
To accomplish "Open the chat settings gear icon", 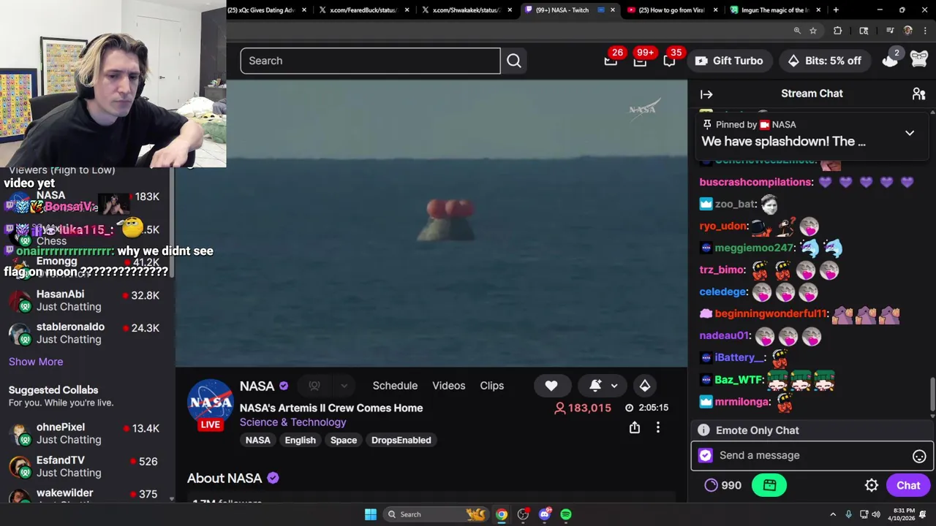I will pyautogui.click(x=872, y=485).
